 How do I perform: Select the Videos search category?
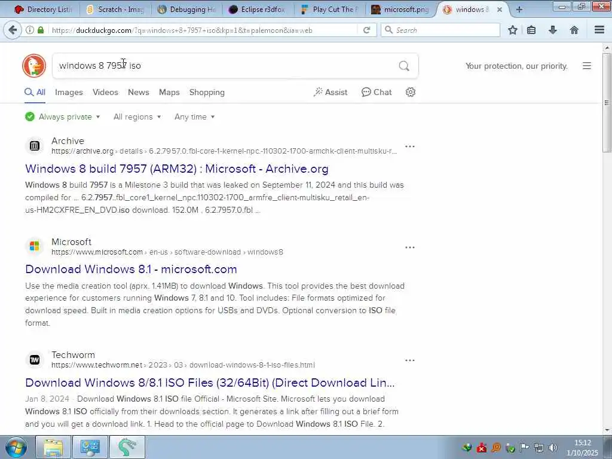pos(105,92)
